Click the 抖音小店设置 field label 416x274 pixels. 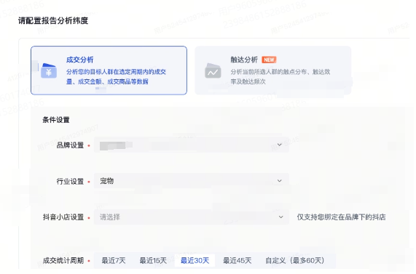63,217
